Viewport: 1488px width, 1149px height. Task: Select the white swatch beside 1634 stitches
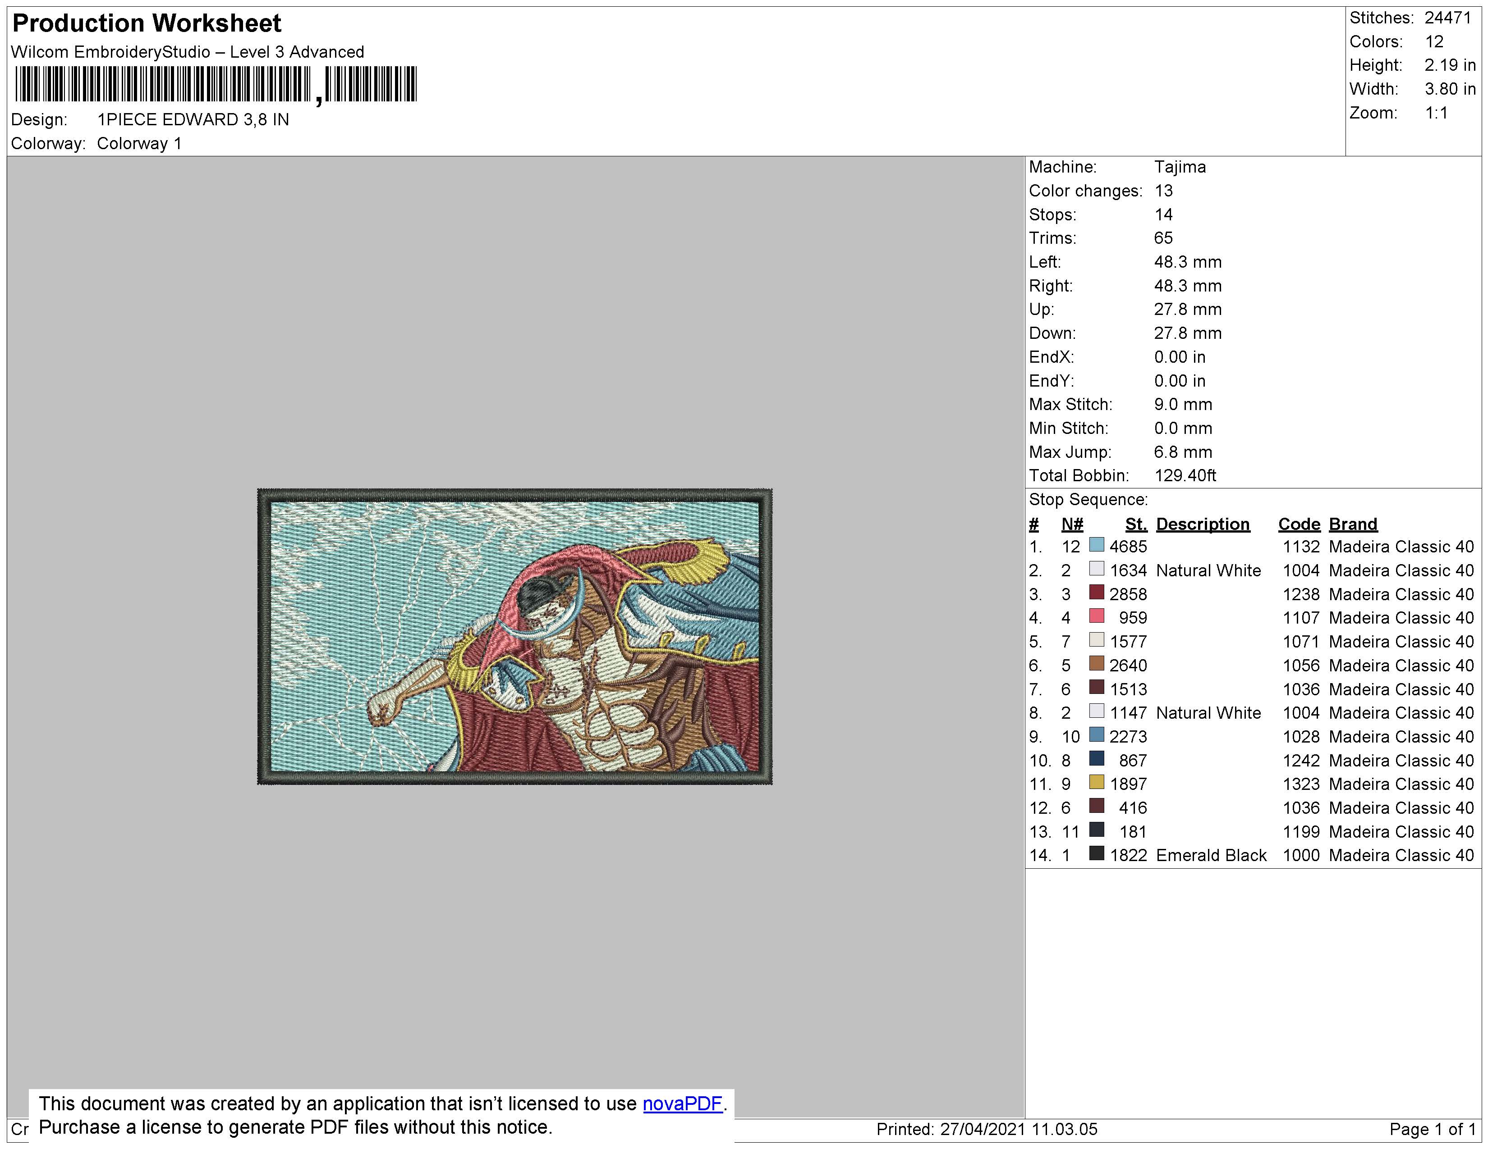coord(1096,569)
